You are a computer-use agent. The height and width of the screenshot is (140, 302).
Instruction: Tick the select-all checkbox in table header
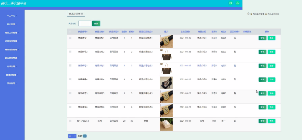(70, 32)
